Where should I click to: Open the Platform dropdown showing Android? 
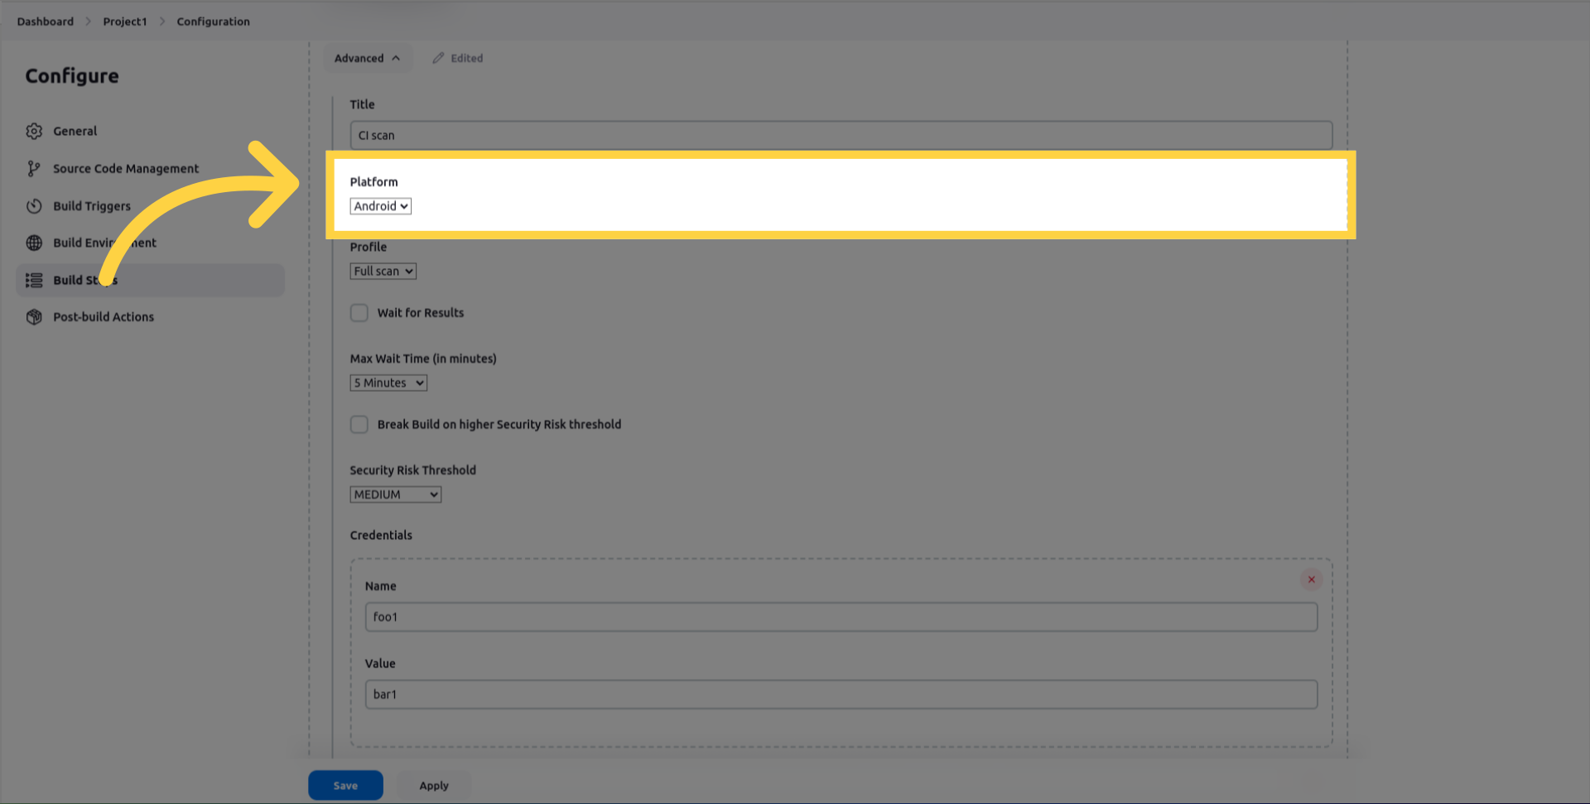coord(380,206)
